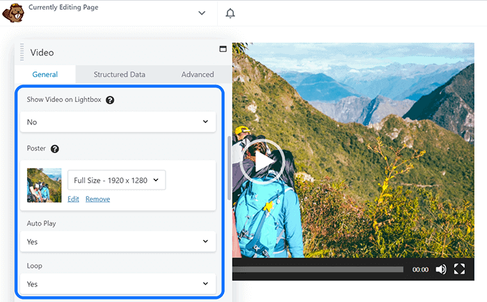Play the video with the center play button
The height and width of the screenshot is (302, 487).
pyautogui.click(x=262, y=162)
